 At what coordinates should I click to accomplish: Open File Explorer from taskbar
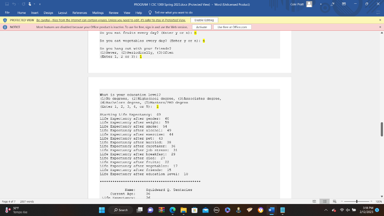pos(183,210)
